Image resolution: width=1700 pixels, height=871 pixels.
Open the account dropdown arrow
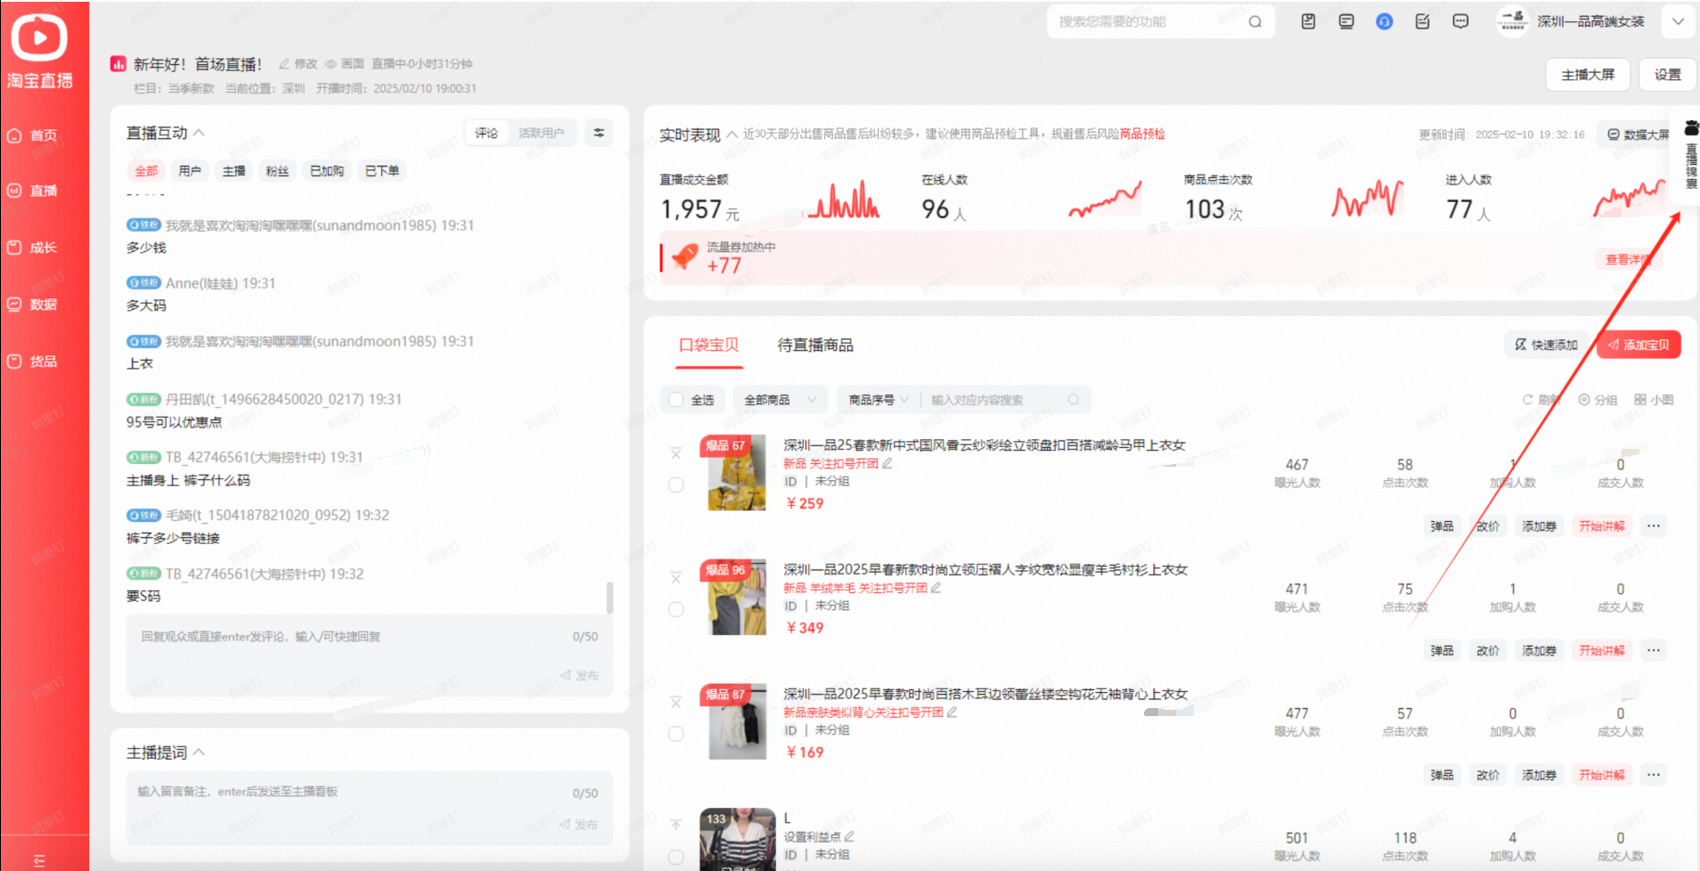(x=1678, y=21)
